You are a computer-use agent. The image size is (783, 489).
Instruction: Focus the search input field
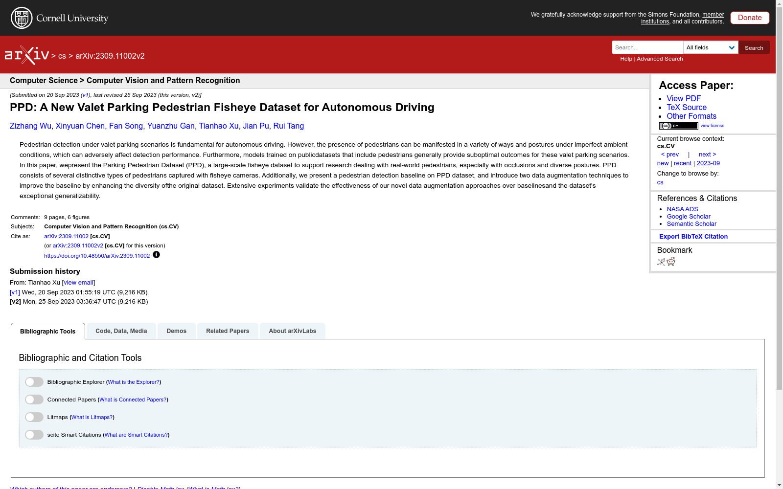tap(647, 47)
